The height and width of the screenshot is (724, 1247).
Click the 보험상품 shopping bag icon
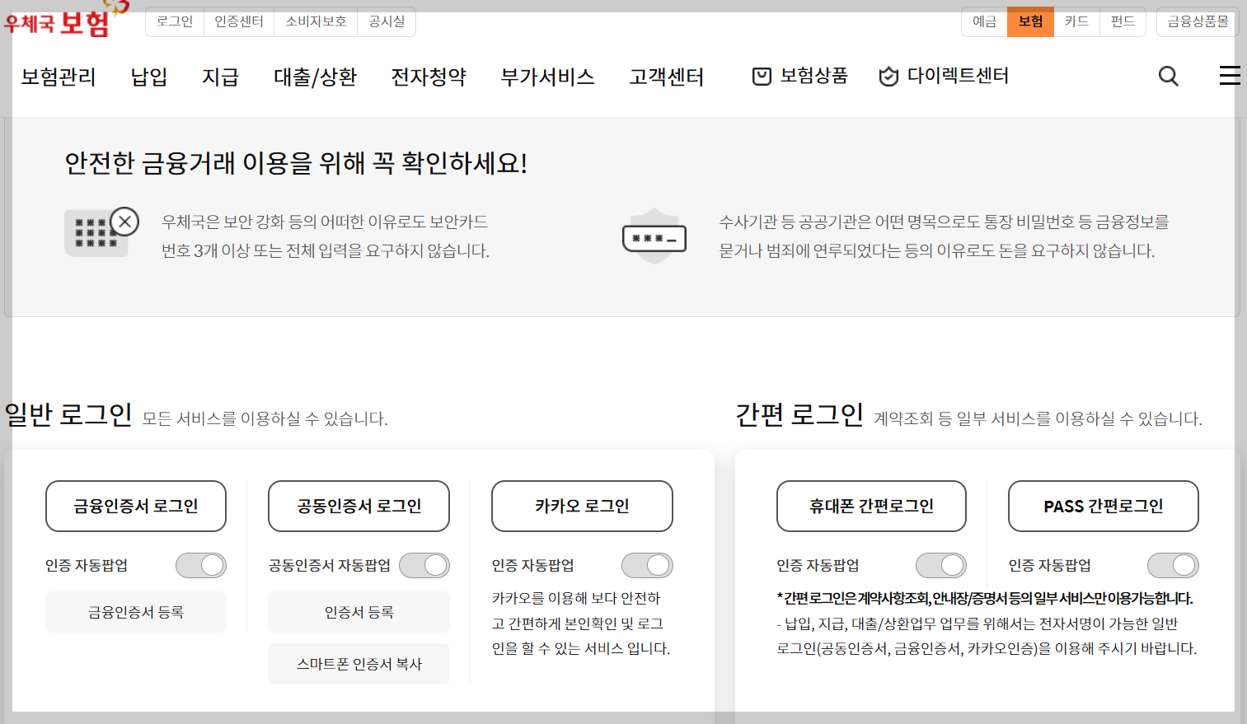pyautogui.click(x=761, y=76)
